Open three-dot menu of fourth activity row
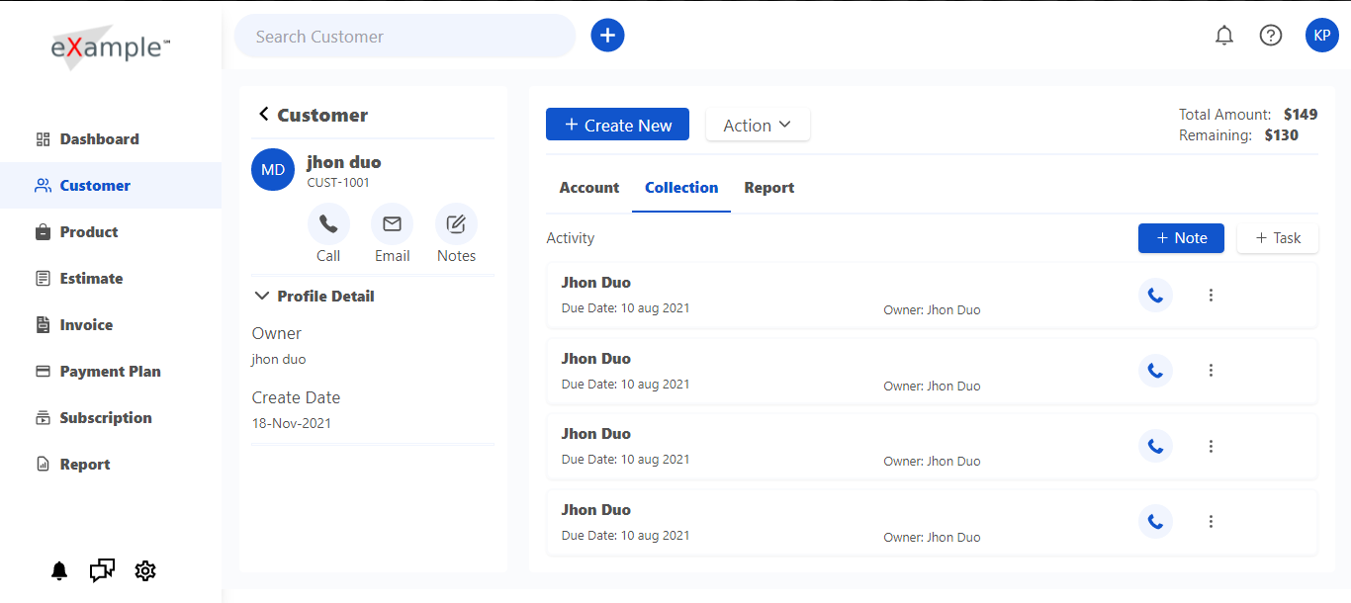This screenshot has width=1351, height=603. click(1211, 522)
